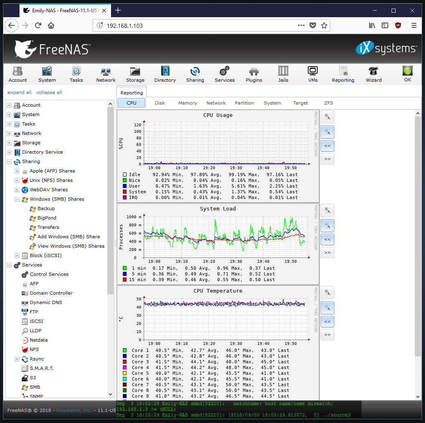Bookmark this page with the star icon
This screenshot has height=423, width=425.
coord(324,25)
